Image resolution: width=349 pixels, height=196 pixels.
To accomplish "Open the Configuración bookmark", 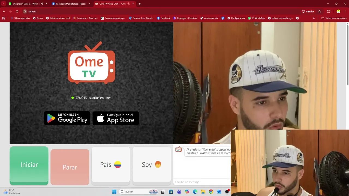I will [x=236, y=18].
